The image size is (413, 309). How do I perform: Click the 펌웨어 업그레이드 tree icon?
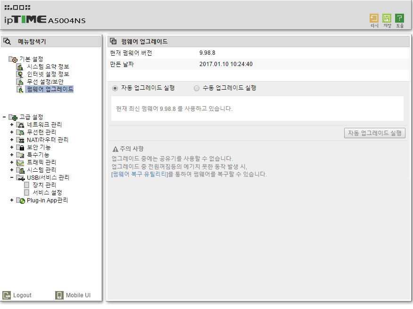coord(20,90)
